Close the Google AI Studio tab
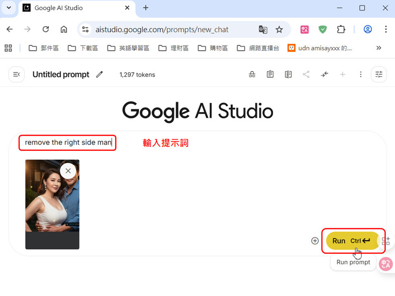Screen dimensions: 395x296 tap(127, 8)
